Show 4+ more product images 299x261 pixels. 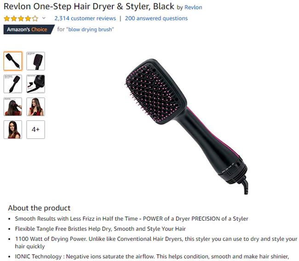point(36,130)
